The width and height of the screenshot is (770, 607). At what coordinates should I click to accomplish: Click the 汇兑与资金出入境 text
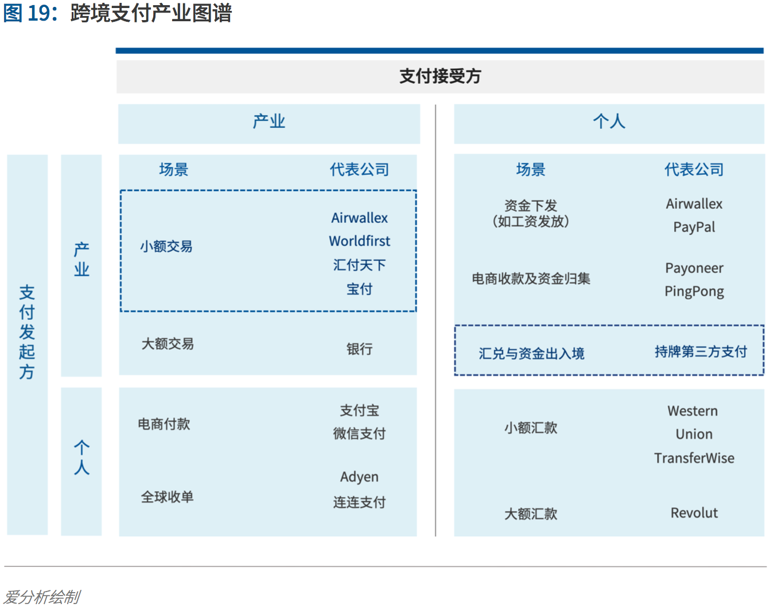(532, 354)
